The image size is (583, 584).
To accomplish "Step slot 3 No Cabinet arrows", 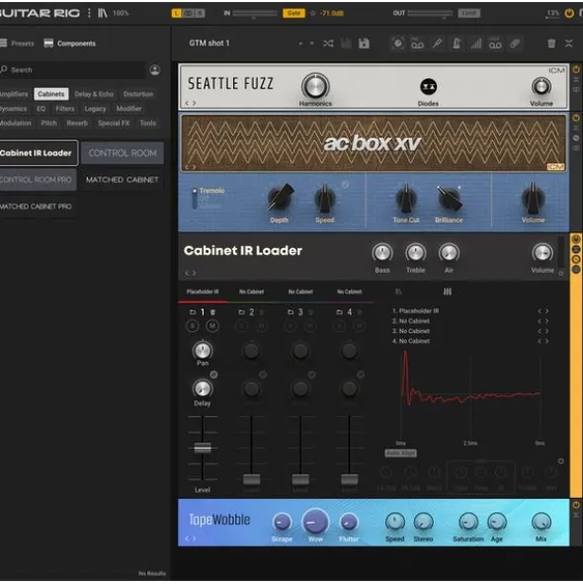I will tap(543, 331).
